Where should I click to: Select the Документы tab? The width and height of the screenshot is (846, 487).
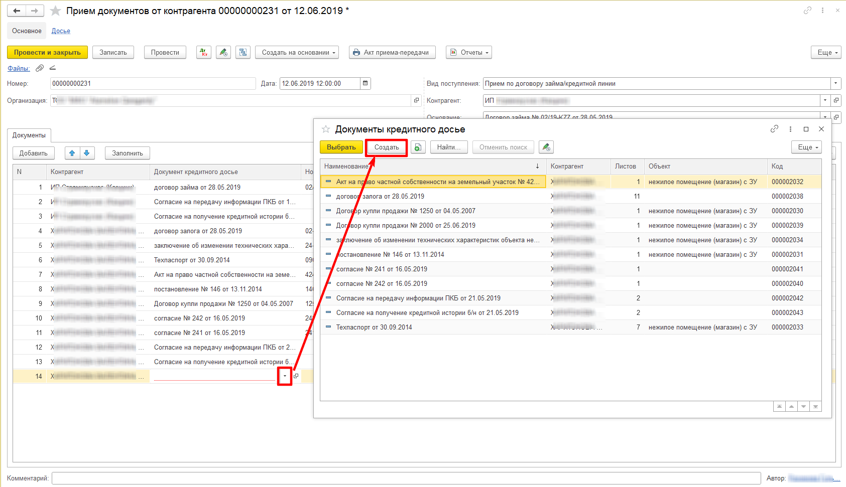pos(29,135)
